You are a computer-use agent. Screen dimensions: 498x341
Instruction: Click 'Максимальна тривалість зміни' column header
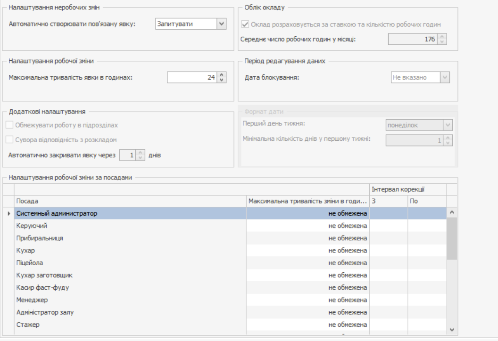point(307,201)
